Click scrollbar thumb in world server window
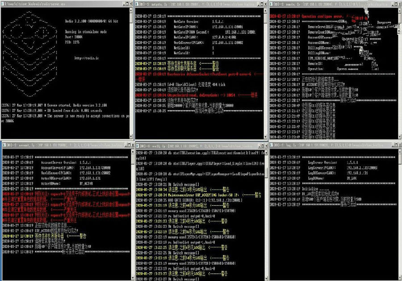This screenshot has height=281, width=402. (266, 173)
